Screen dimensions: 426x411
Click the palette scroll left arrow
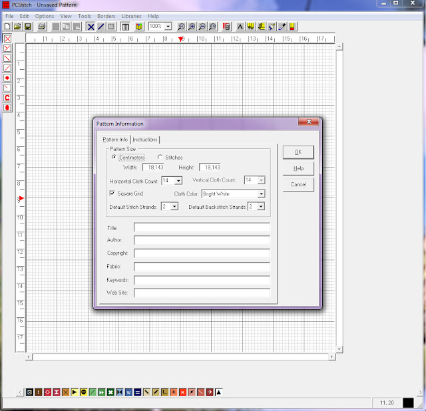point(20,392)
